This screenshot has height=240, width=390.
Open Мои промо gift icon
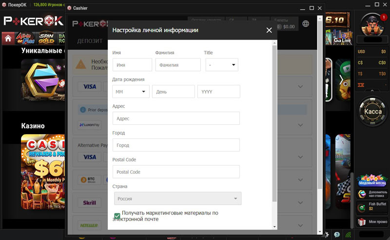(372, 221)
